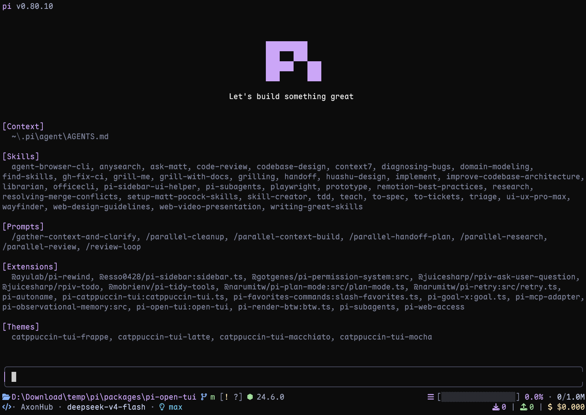586x415 pixels.
Task: Click the context usage progress bar
Action: tap(478, 397)
